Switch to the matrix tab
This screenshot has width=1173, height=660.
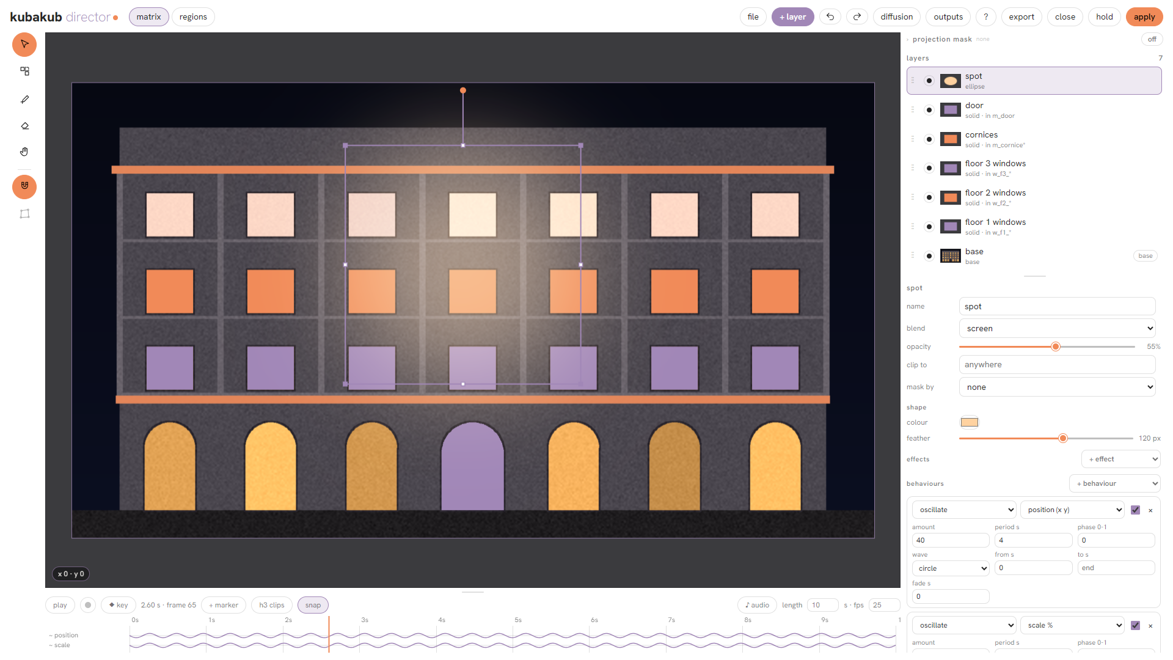point(148,17)
